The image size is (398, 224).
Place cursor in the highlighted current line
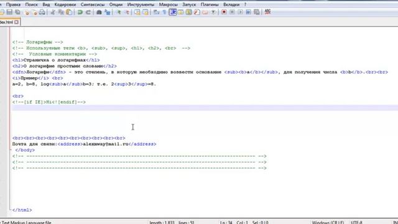pyautogui.click(x=205, y=108)
